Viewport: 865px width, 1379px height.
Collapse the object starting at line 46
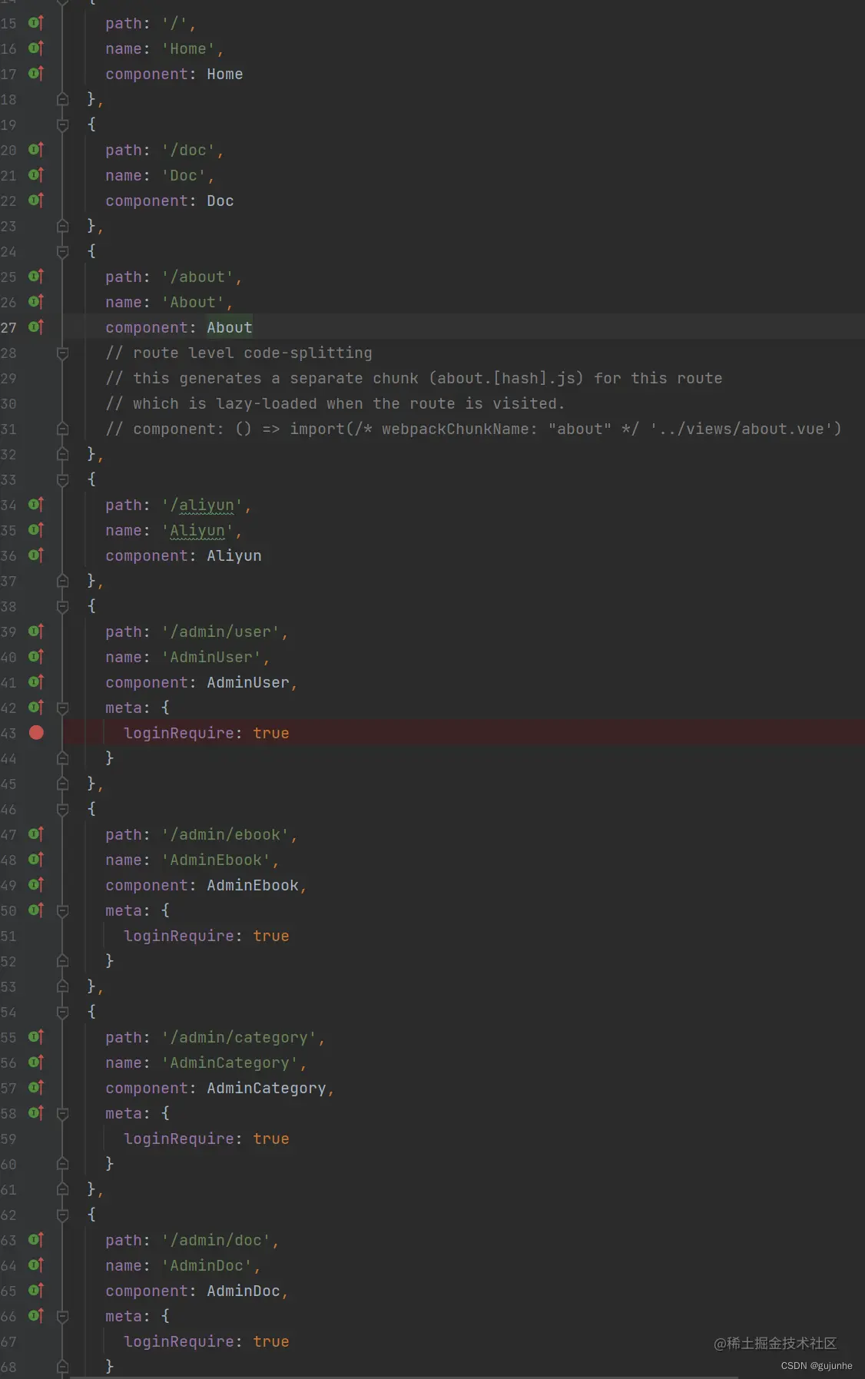pos(63,809)
